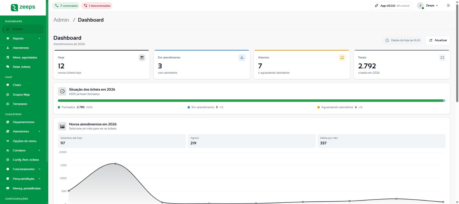Click the Config. fech. tickets icon
Viewport: 459px width, 204px height.
(x=8, y=160)
